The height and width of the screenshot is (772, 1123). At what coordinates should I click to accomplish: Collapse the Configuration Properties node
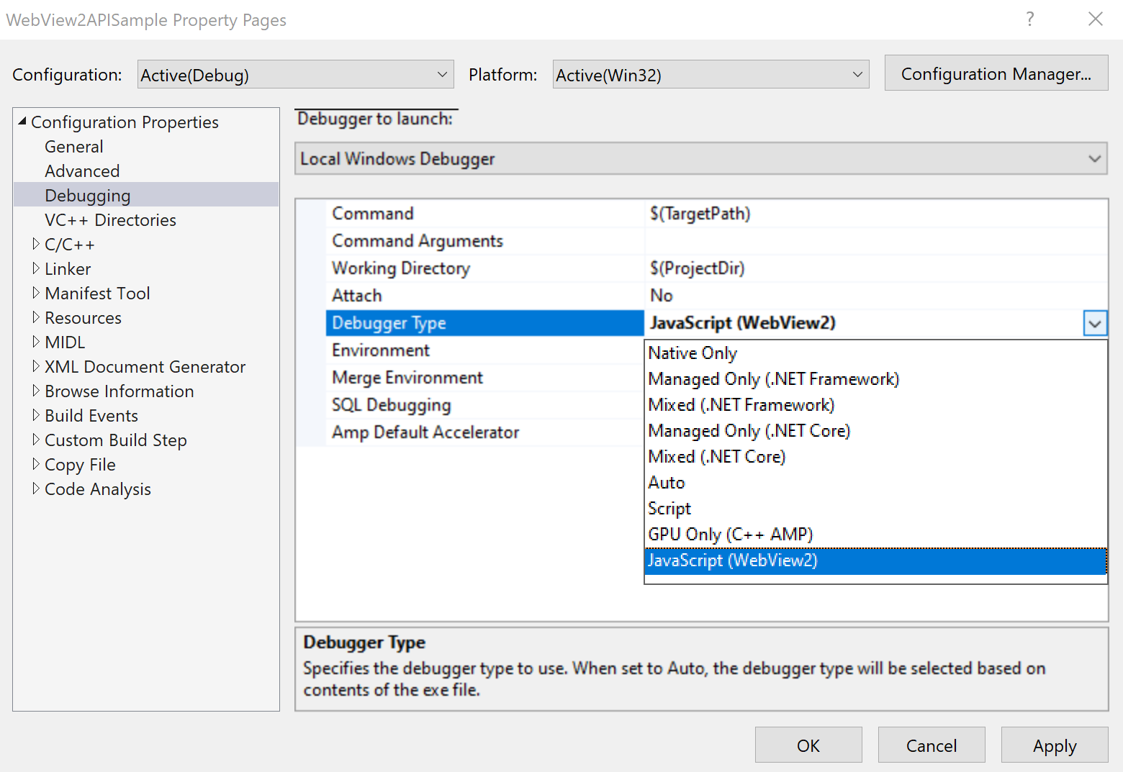(23, 122)
